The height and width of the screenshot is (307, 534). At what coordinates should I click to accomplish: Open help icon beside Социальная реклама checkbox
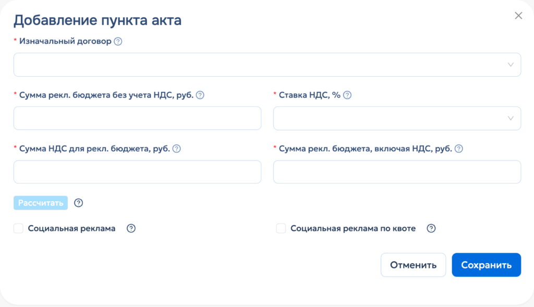pyautogui.click(x=131, y=228)
